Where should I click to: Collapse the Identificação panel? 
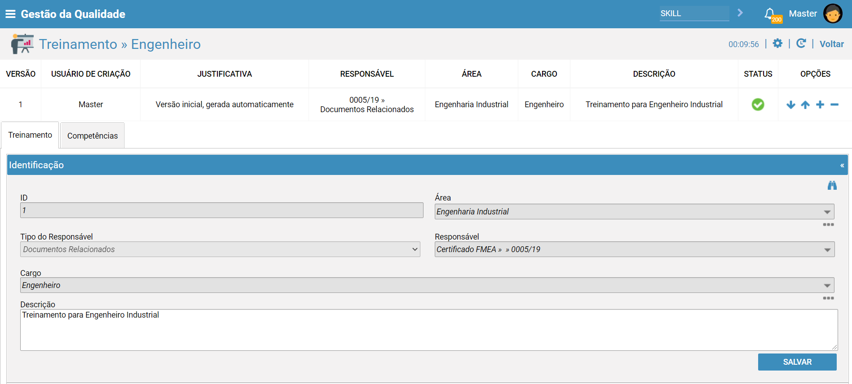pos(842,165)
